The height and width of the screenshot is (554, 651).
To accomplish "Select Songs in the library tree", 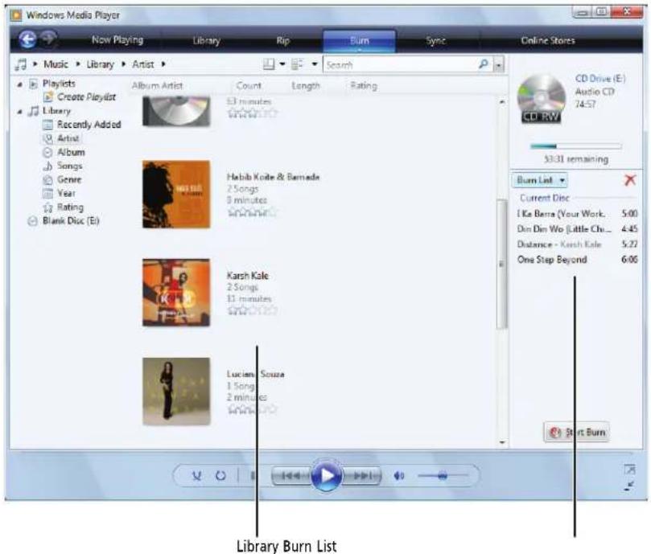I will pyautogui.click(x=70, y=166).
